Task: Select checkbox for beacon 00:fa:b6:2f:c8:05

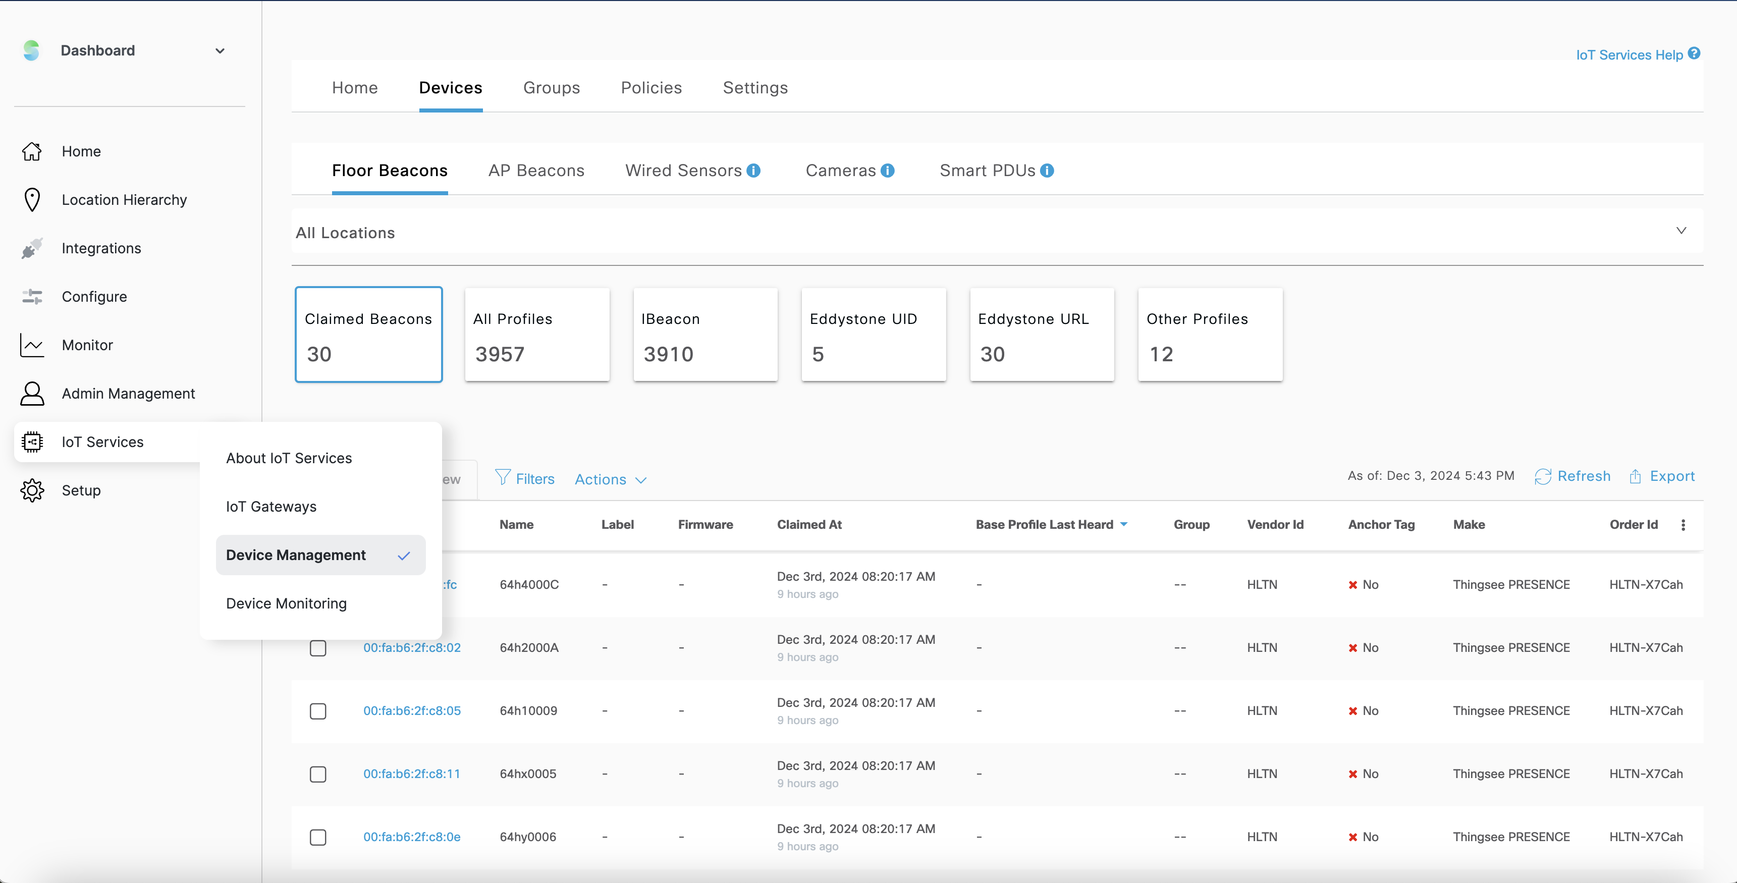Action: click(317, 711)
